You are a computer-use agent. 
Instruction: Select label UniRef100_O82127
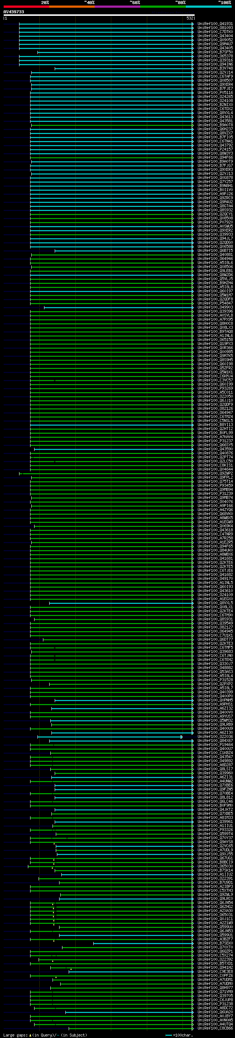[x=215, y=627]
